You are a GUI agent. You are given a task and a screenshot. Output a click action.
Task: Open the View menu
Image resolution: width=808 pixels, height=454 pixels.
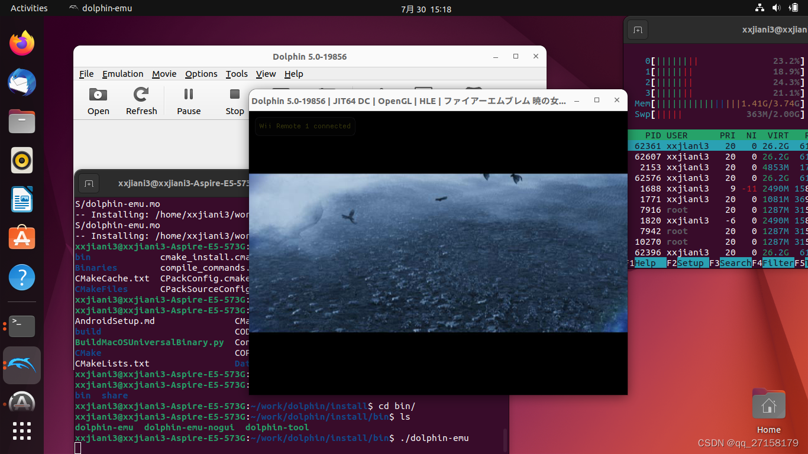pos(266,74)
